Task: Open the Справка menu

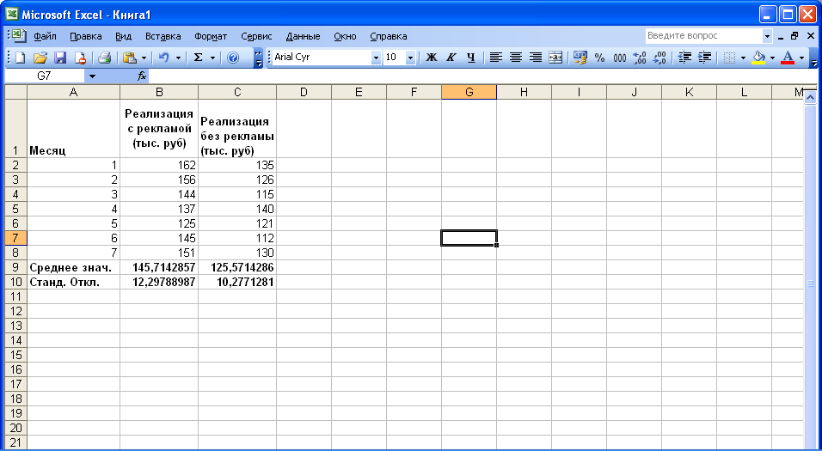Action: (389, 36)
